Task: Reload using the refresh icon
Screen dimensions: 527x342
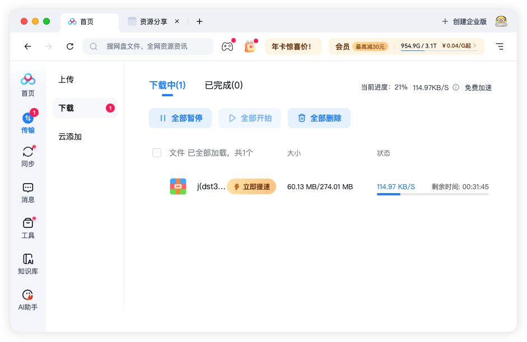Action: pyautogui.click(x=70, y=46)
